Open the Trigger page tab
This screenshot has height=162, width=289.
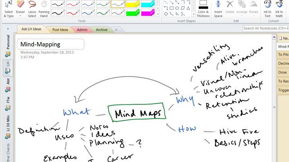pos(283,90)
